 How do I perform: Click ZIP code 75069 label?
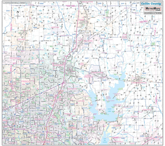80,79
